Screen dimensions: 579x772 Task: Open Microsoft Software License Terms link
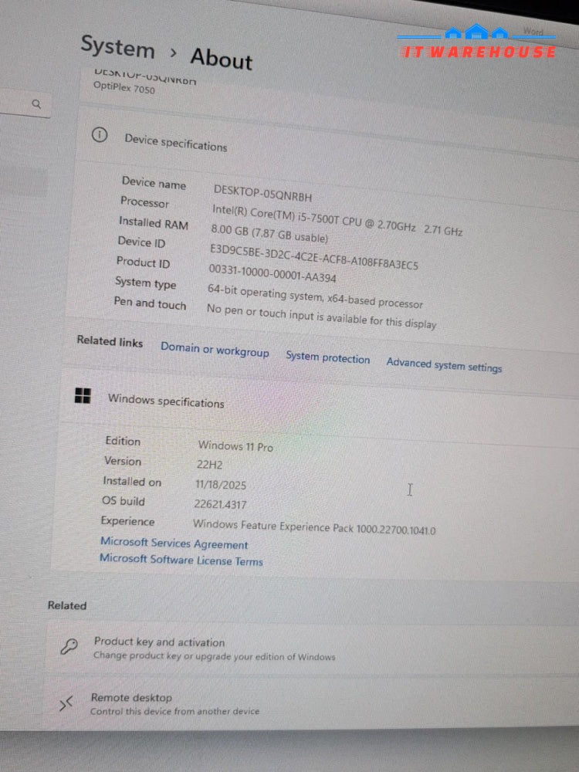(181, 559)
